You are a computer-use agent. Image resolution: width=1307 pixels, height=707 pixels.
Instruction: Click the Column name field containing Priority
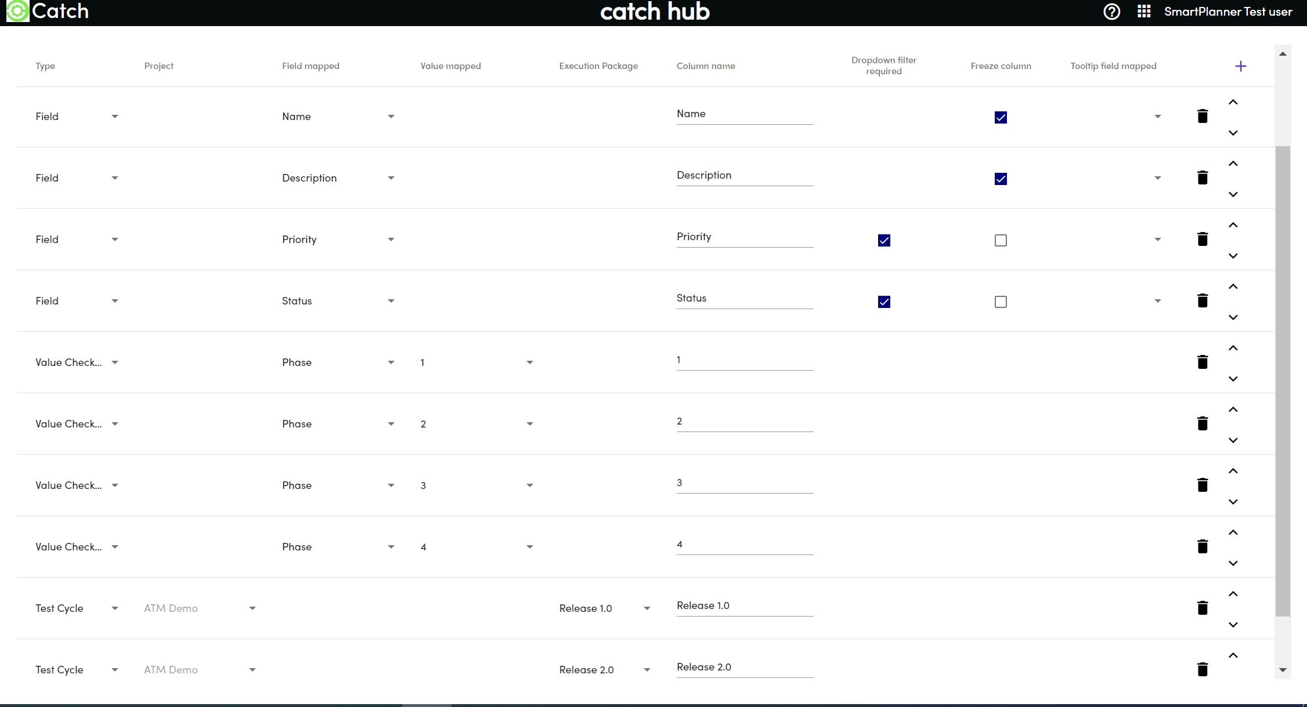pos(744,237)
